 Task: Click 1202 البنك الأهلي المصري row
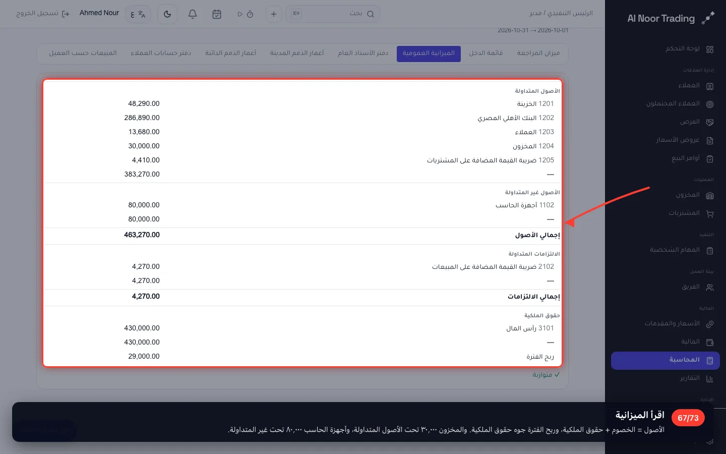pos(302,118)
